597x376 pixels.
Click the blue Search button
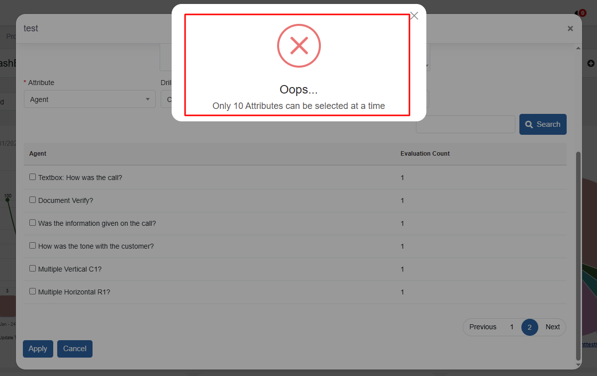coord(543,124)
